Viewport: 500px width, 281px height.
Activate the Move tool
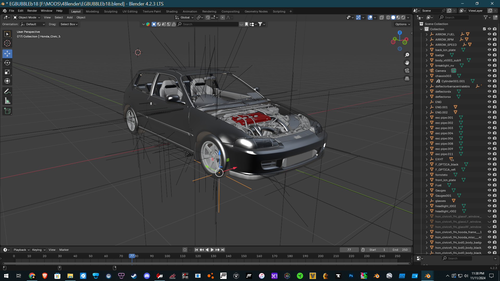point(7,54)
